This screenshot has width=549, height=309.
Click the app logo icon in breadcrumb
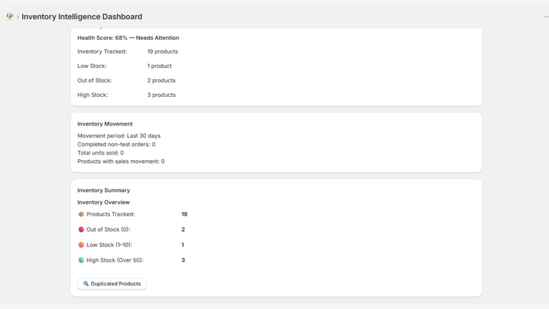point(10,16)
